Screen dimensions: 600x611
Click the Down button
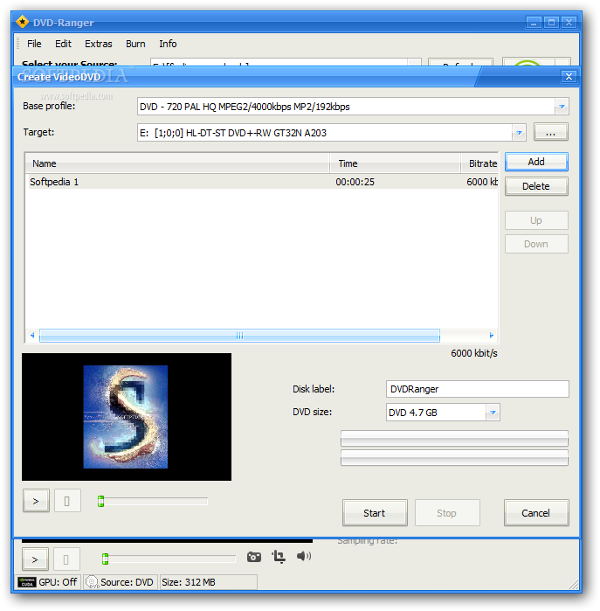pyautogui.click(x=536, y=244)
